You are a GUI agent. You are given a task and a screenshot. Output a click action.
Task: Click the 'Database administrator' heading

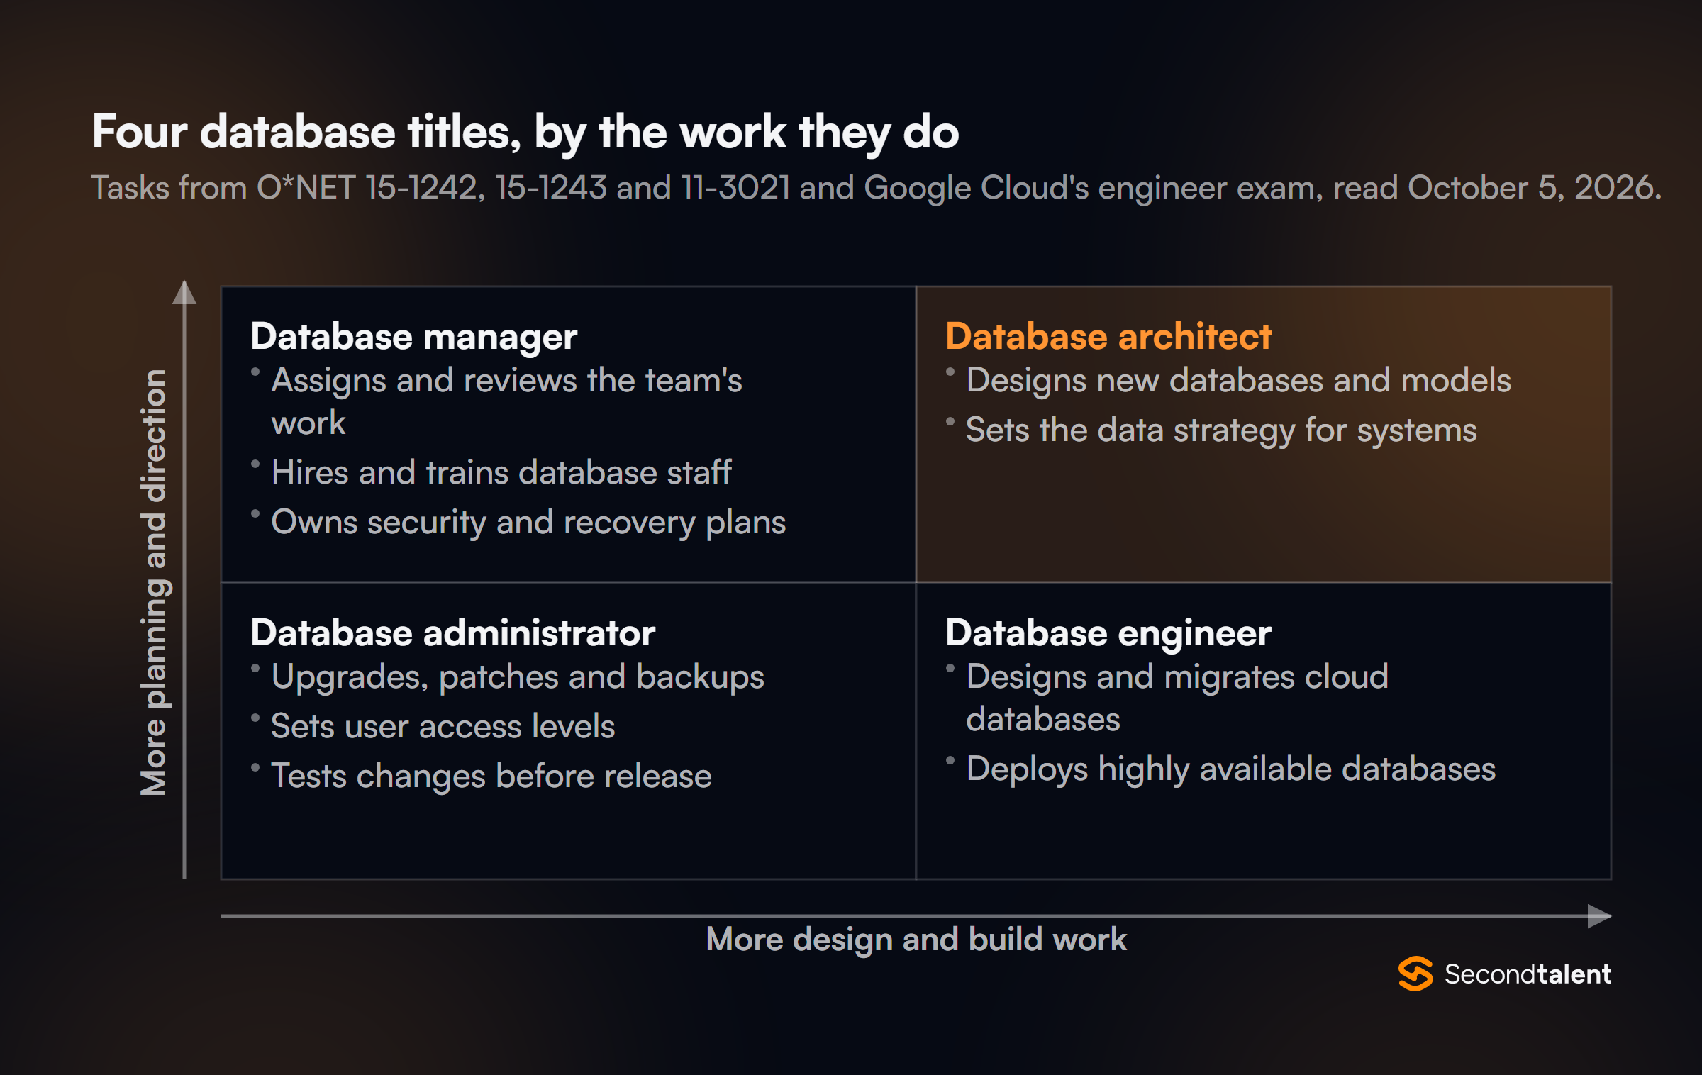point(453,633)
